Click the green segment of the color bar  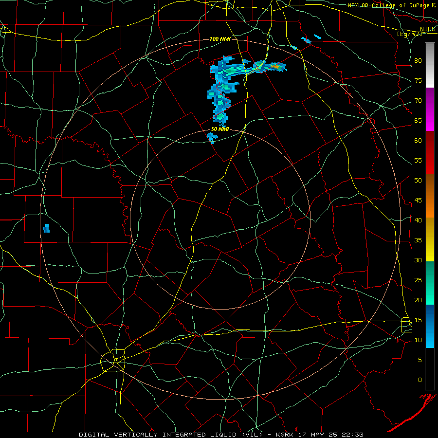coord(430,283)
